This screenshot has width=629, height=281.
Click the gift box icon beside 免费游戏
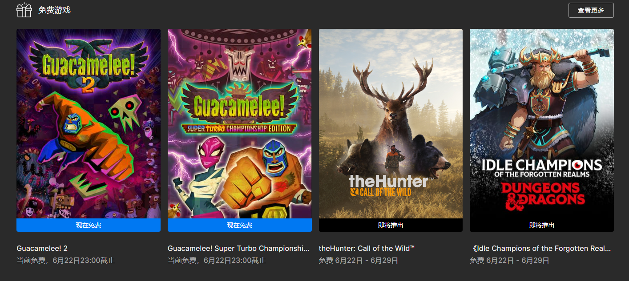[x=24, y=10]
